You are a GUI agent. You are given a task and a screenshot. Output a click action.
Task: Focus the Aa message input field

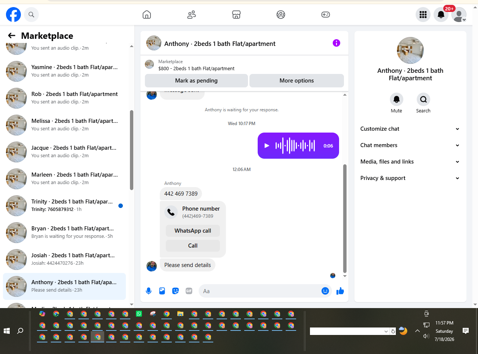(x=260, y=291)
